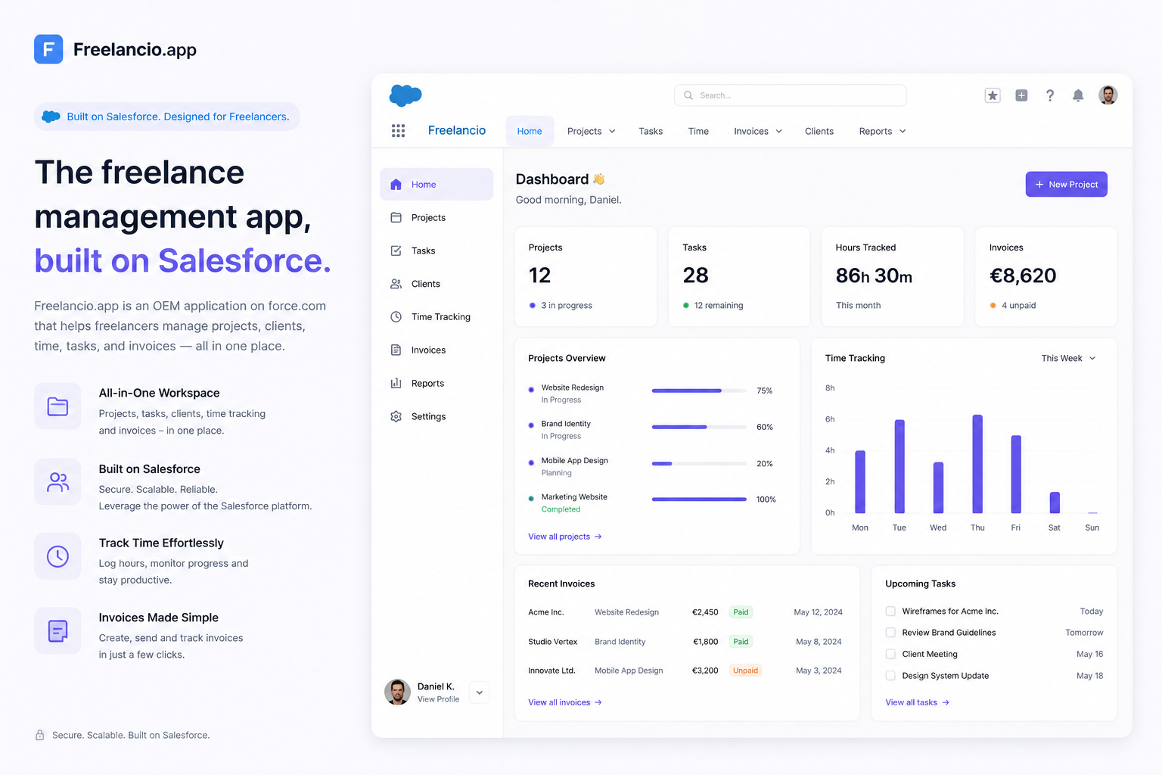1162x775 pixels.
Task: Click Daniel K. profile photo in the sidebar
Action: [397, 692]
